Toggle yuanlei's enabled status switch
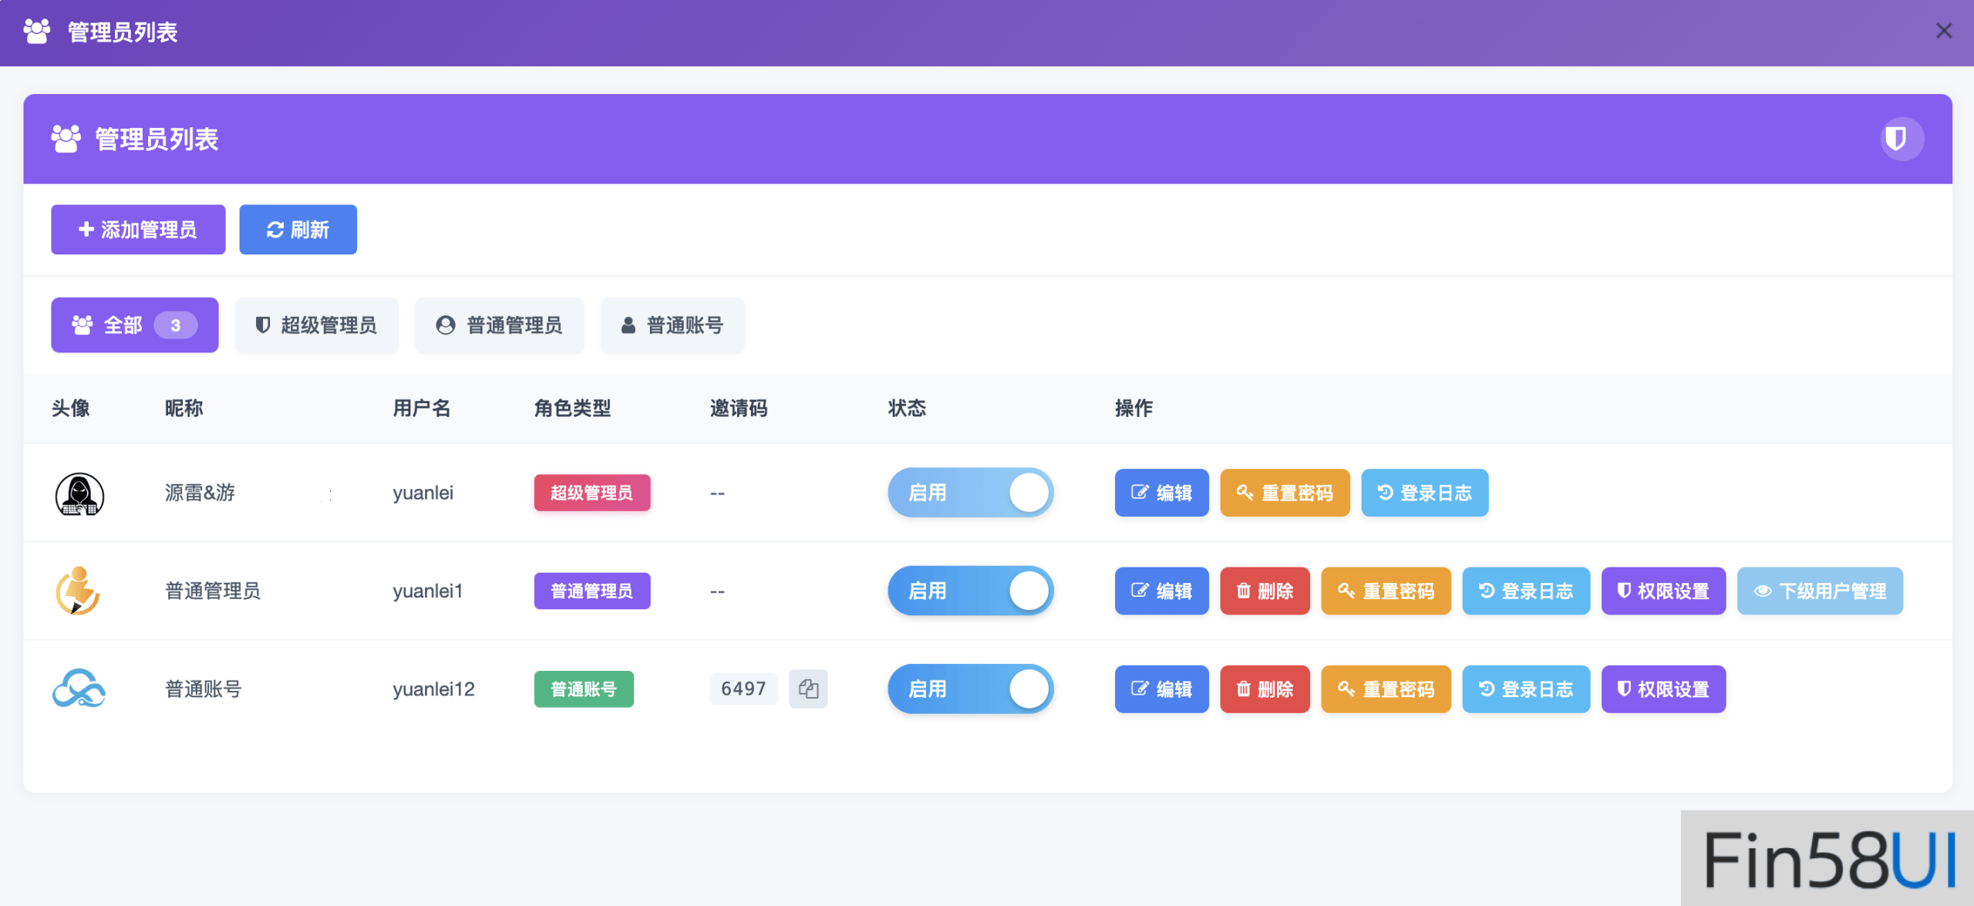 click(x=970, y=493)
